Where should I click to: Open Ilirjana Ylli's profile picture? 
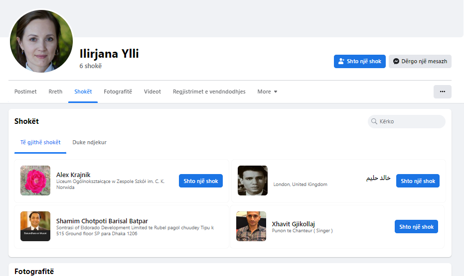pos(42,41)
